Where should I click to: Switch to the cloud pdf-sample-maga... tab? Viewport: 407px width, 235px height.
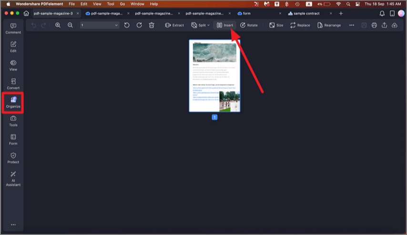pyautogui.click(x=107, y=13)
